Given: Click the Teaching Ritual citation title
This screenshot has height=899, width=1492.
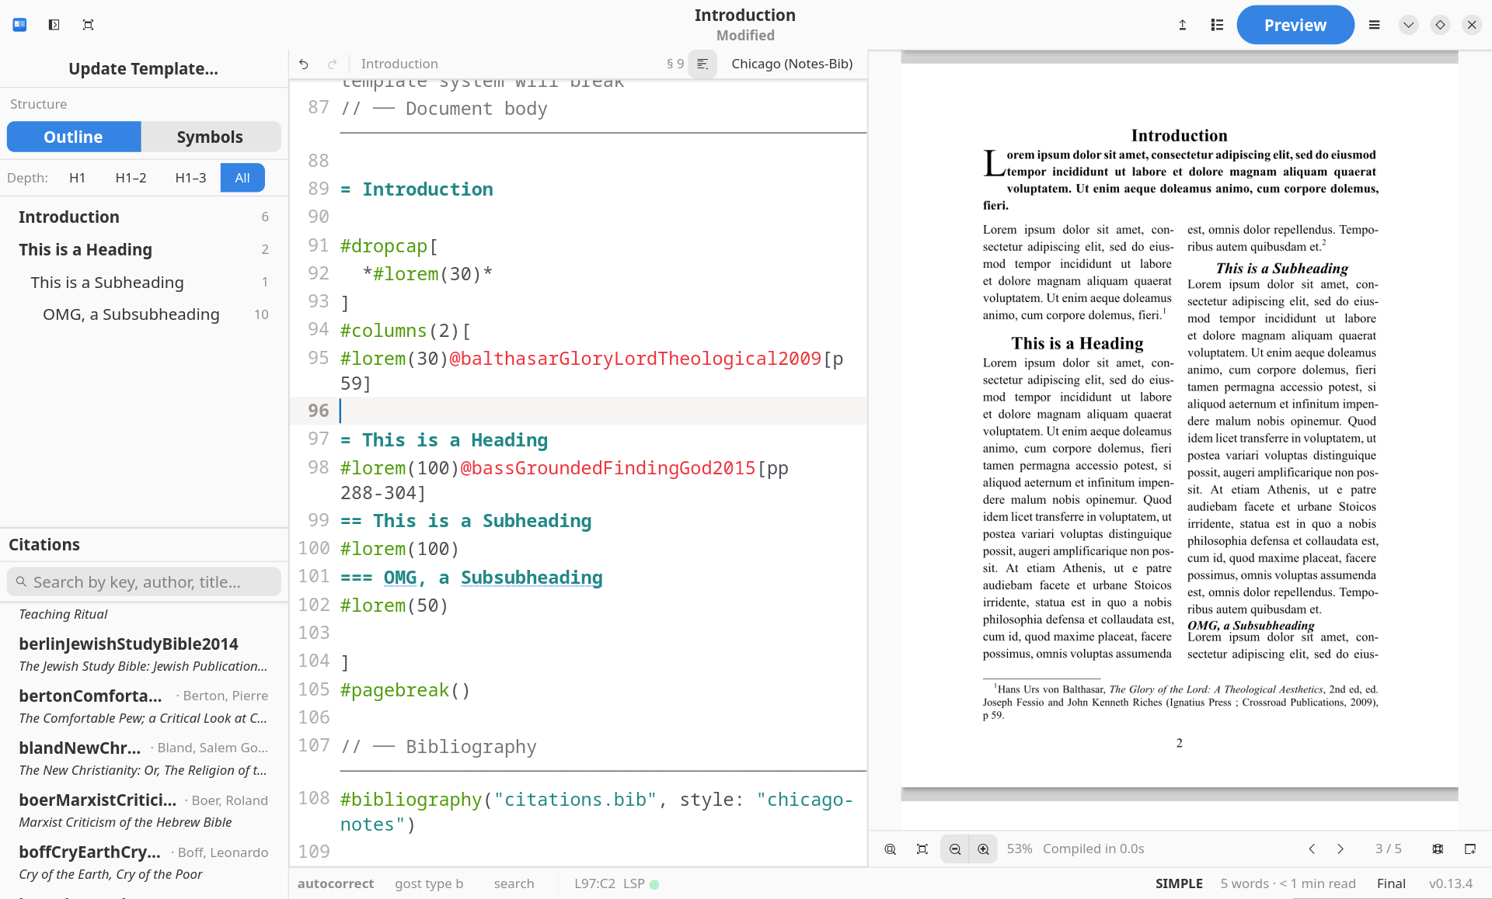Looking at the screenshot, I should [63, 614].
